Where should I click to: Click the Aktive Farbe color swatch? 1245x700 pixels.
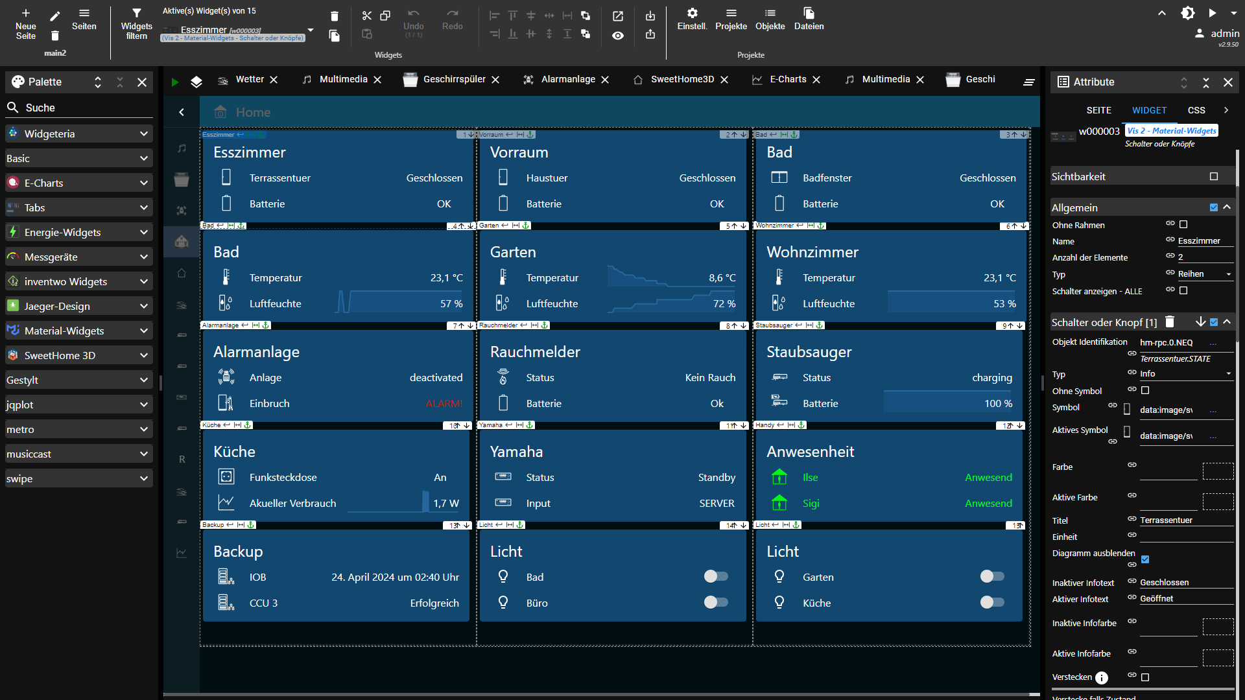[x=1218, y=501]
